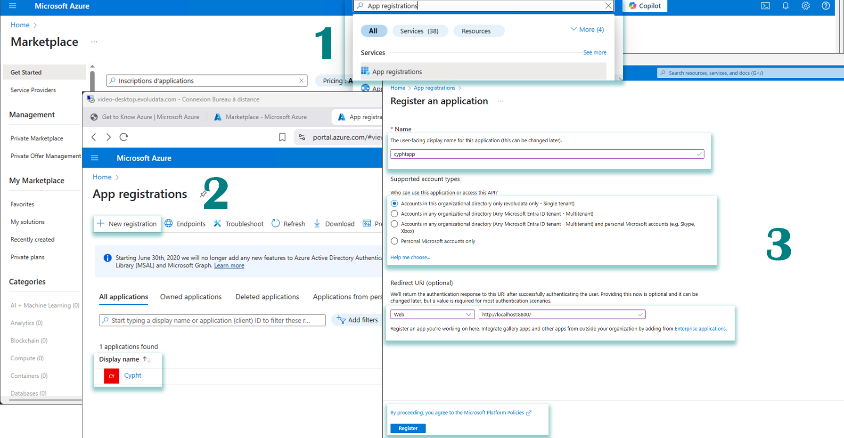This screenshot has width=844, height=438.
Task: Click the Learn more link in the info banner
Action: pyautogui.click(x=229, y=266)
